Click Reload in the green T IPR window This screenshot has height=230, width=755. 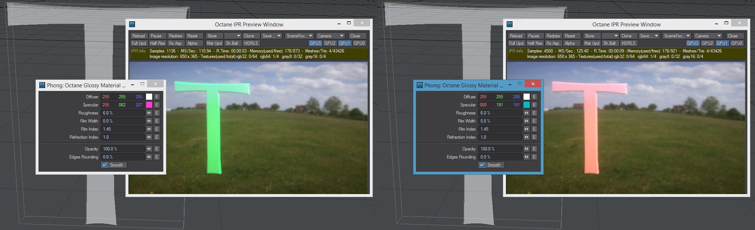tap(139, 36)
